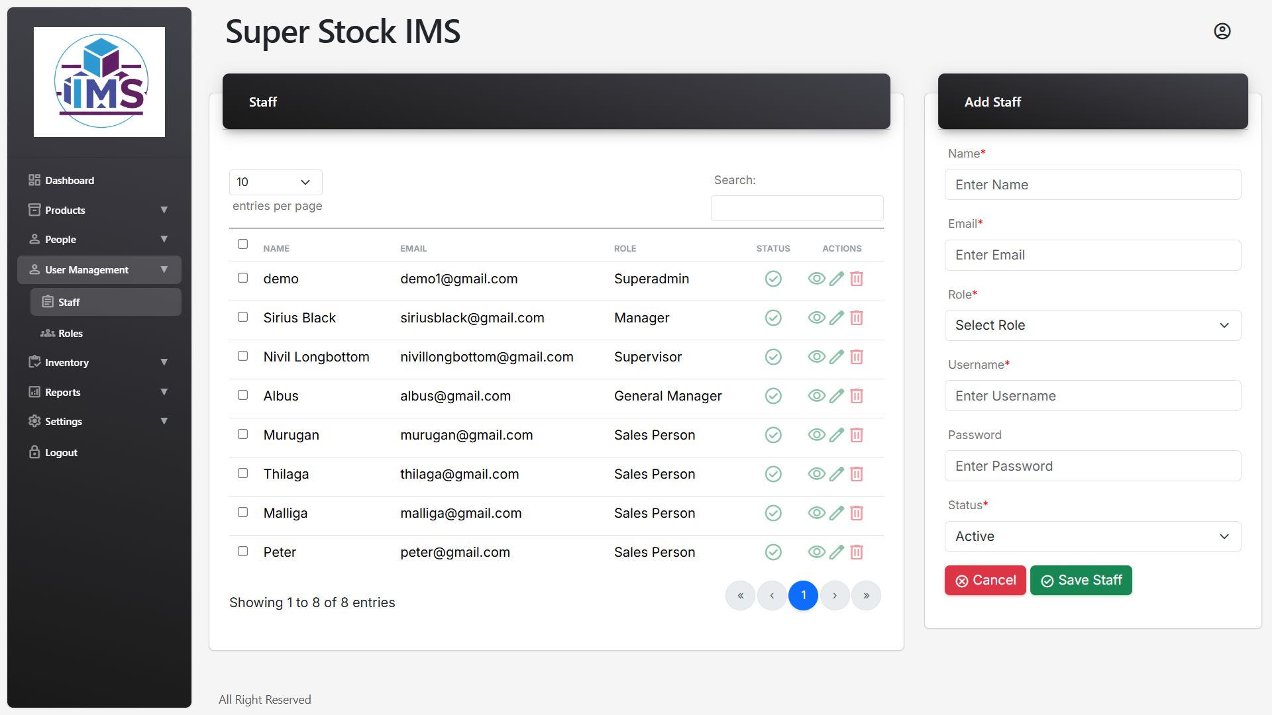Screen dimensions: 1272x715
Task: Click the green status checkmark for Thilaga
Action: click(773, 474)
